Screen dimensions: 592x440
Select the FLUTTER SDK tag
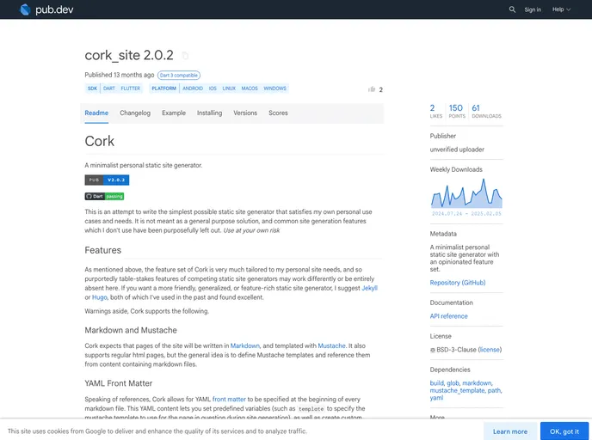(130, 89)
